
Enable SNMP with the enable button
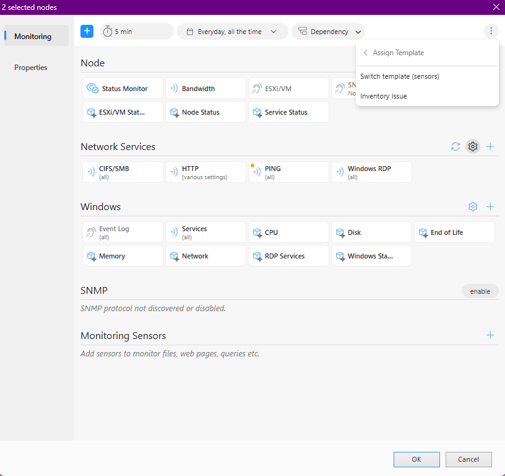click(480, 291)
